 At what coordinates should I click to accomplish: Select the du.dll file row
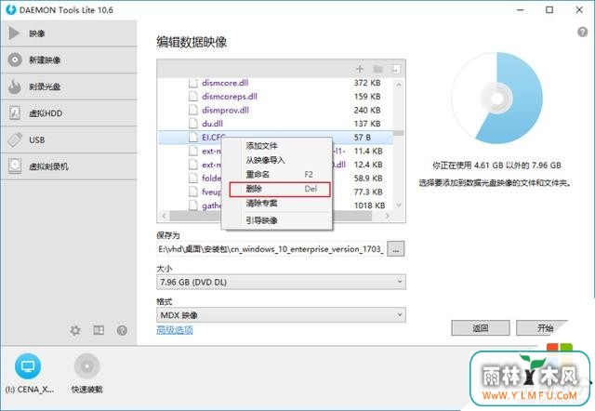pyautogui.click(x=275, y=124)
